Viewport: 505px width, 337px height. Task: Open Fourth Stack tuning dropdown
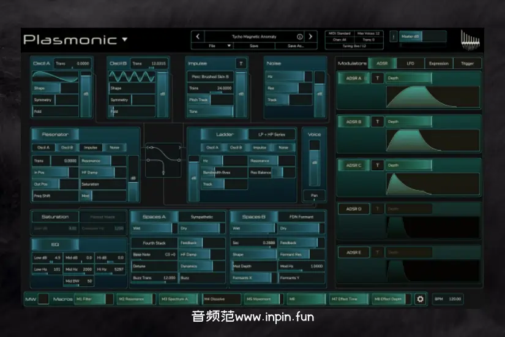[154, 243]
